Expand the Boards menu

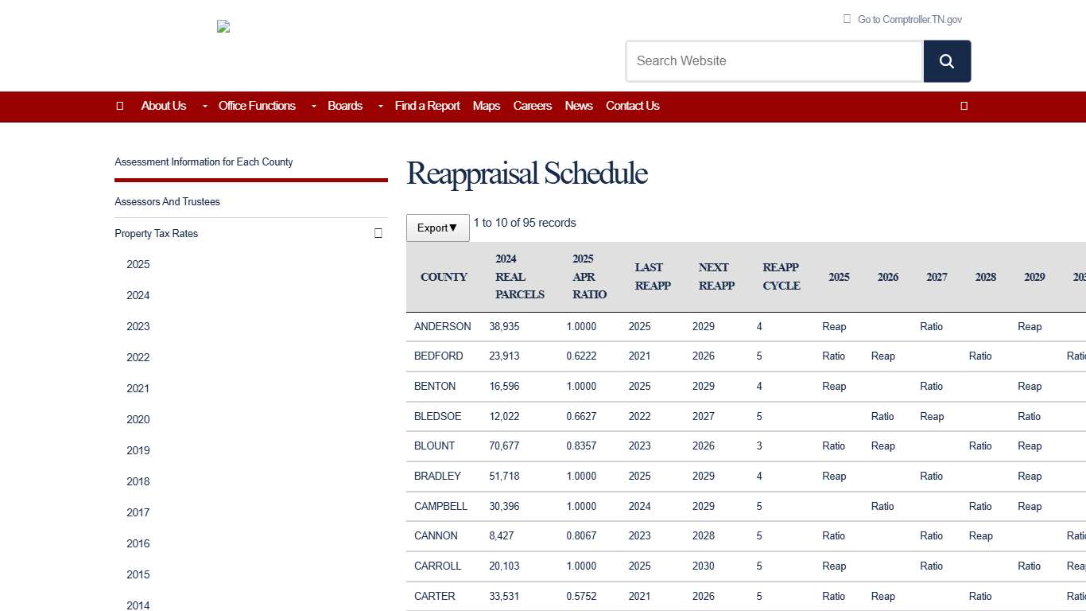click(345, 106)
